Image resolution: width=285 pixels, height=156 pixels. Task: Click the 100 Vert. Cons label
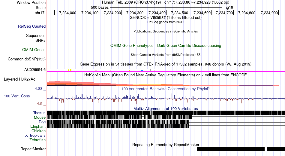pos(17,96)
